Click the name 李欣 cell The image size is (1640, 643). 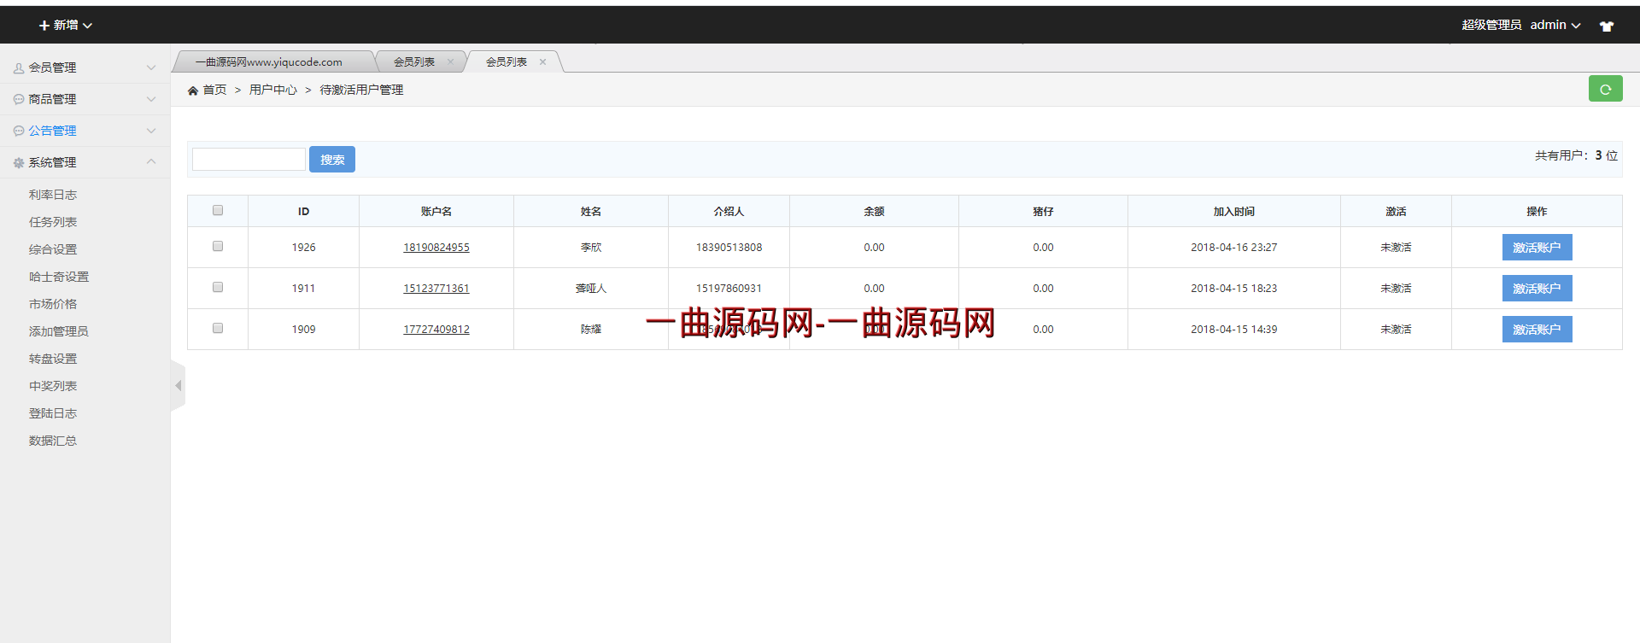pyautogui.click(x=591, y=248)
